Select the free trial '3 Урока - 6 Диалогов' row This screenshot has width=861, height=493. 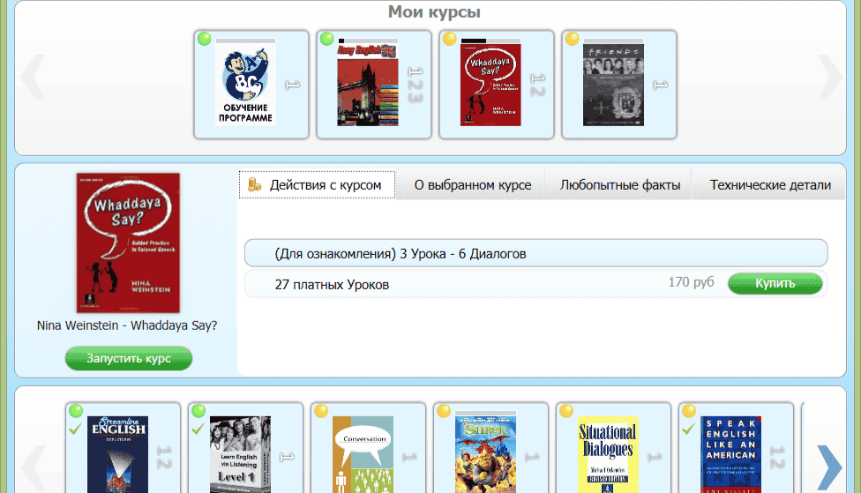pyautogui.click(x=536, y=254)
